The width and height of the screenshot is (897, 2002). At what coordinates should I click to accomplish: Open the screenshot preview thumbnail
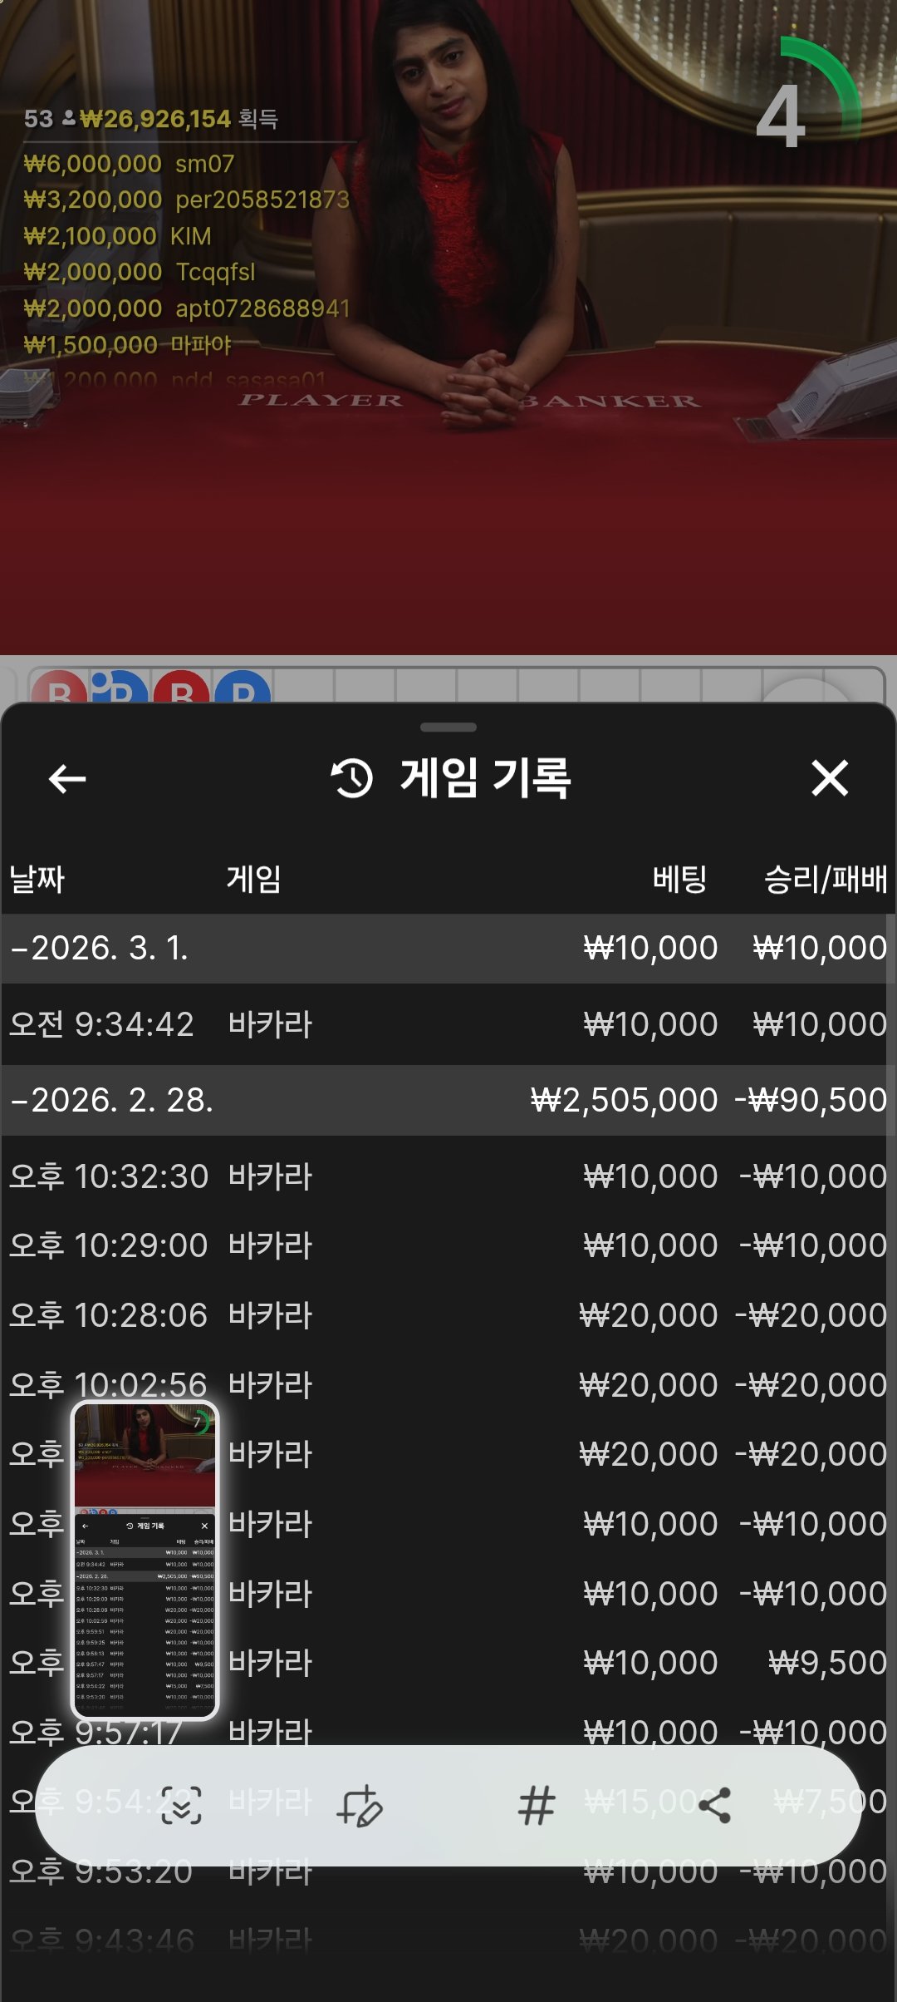pos(145,1560)
